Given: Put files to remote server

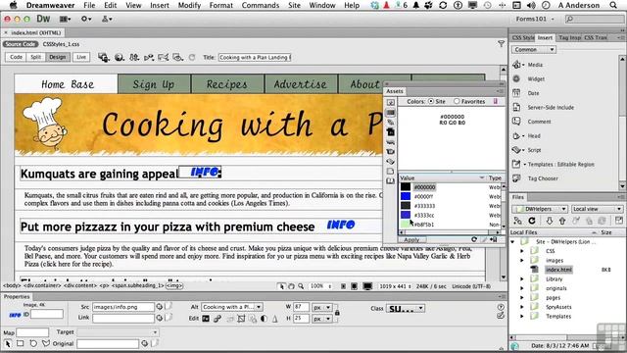Looking at the screenshot, I should 562,221.
